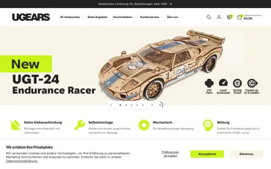Expand the 3D-Holzpuzzles menu
Viewport: 271px width, 169px height.
[71, 17]
